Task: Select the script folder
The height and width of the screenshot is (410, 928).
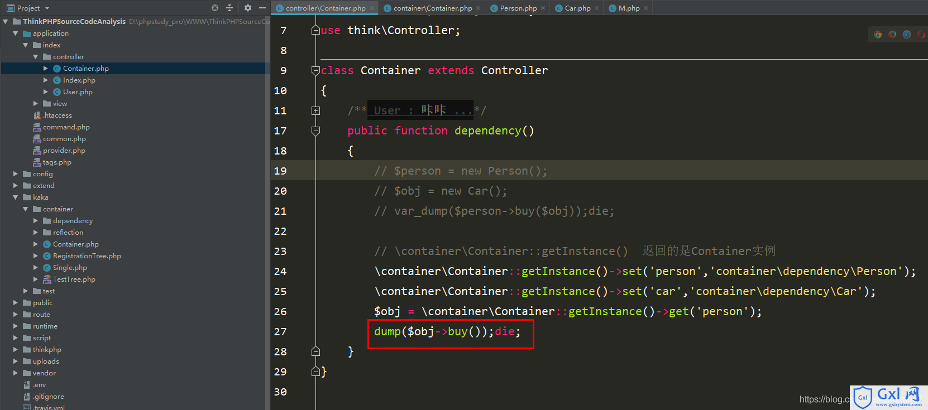Action: pyautogui.click(x=42, y=338)
